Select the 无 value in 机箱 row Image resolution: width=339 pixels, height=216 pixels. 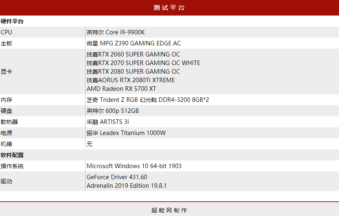tap(90, 144)
